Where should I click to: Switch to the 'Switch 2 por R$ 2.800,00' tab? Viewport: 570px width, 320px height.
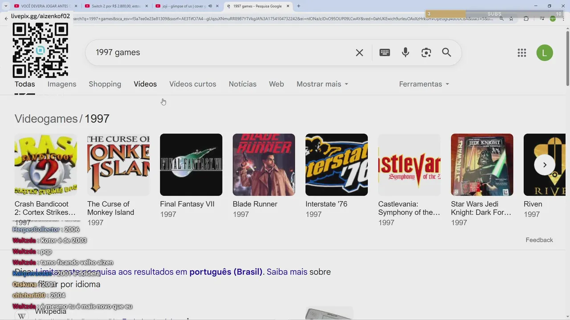coord(116,6)
